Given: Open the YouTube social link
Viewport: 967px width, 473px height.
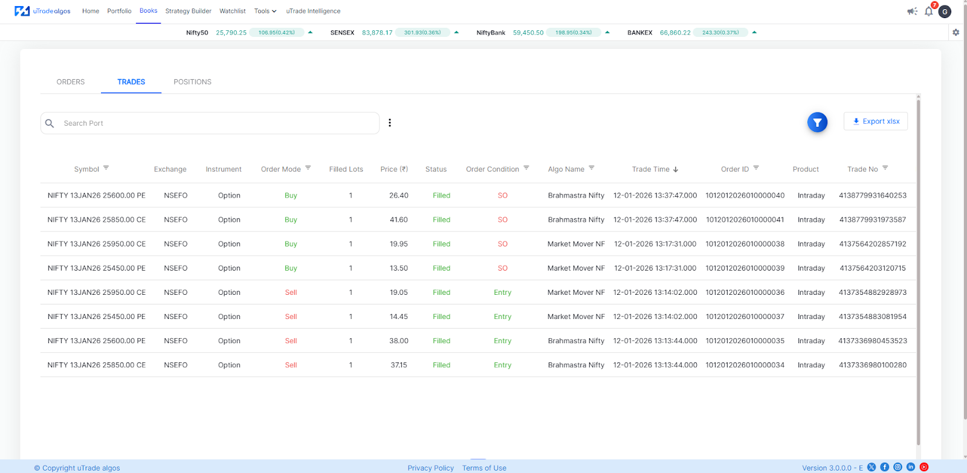Looking at the screenshot, I should pos(924,467).
